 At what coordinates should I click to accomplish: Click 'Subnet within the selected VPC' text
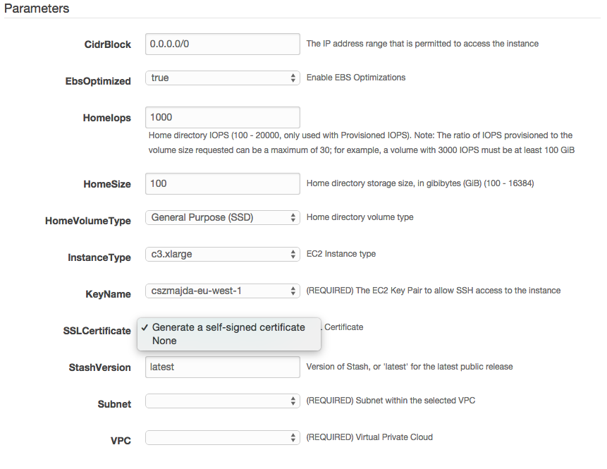point(415,401)
